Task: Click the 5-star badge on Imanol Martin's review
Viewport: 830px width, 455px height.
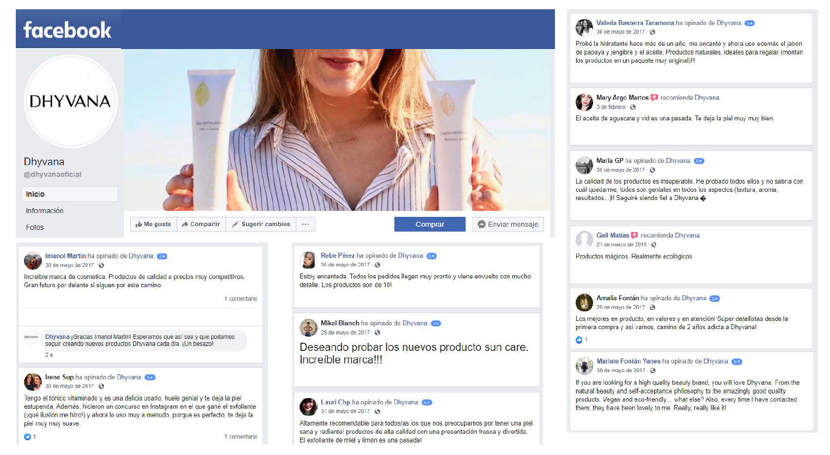Action: click(162, 257)
